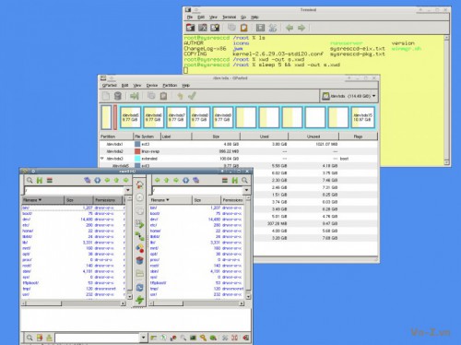Select etc/ in the left file panel
The height and width of the screenshot is (345, 461).
pyautogui.click(x=26, y=225)
